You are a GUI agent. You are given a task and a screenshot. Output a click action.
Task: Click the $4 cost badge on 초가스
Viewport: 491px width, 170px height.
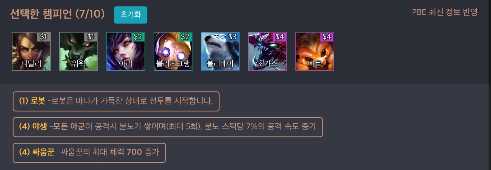coord(280,37)
